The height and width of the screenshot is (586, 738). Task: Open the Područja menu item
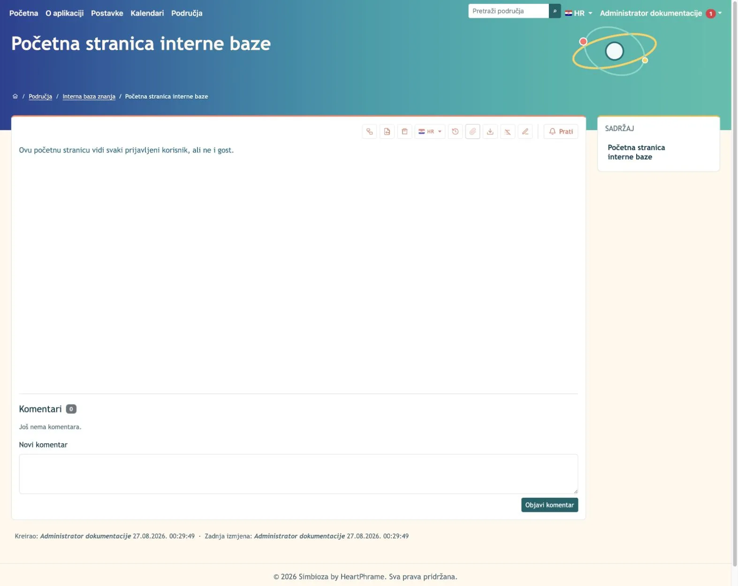coord(187,13)
